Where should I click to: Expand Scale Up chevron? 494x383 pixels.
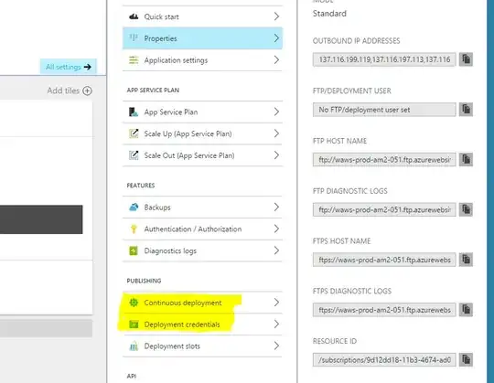tap(276, 133)
